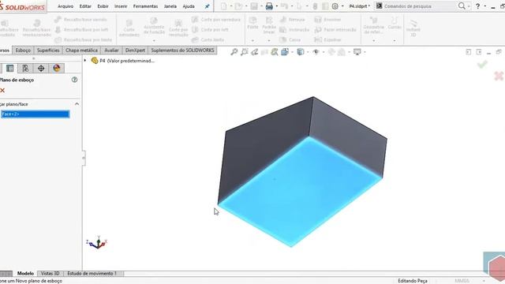The width and height of the screenshot is (505, 284).
Task: Open the Janela menu
Action: click(x=170, y=6)
